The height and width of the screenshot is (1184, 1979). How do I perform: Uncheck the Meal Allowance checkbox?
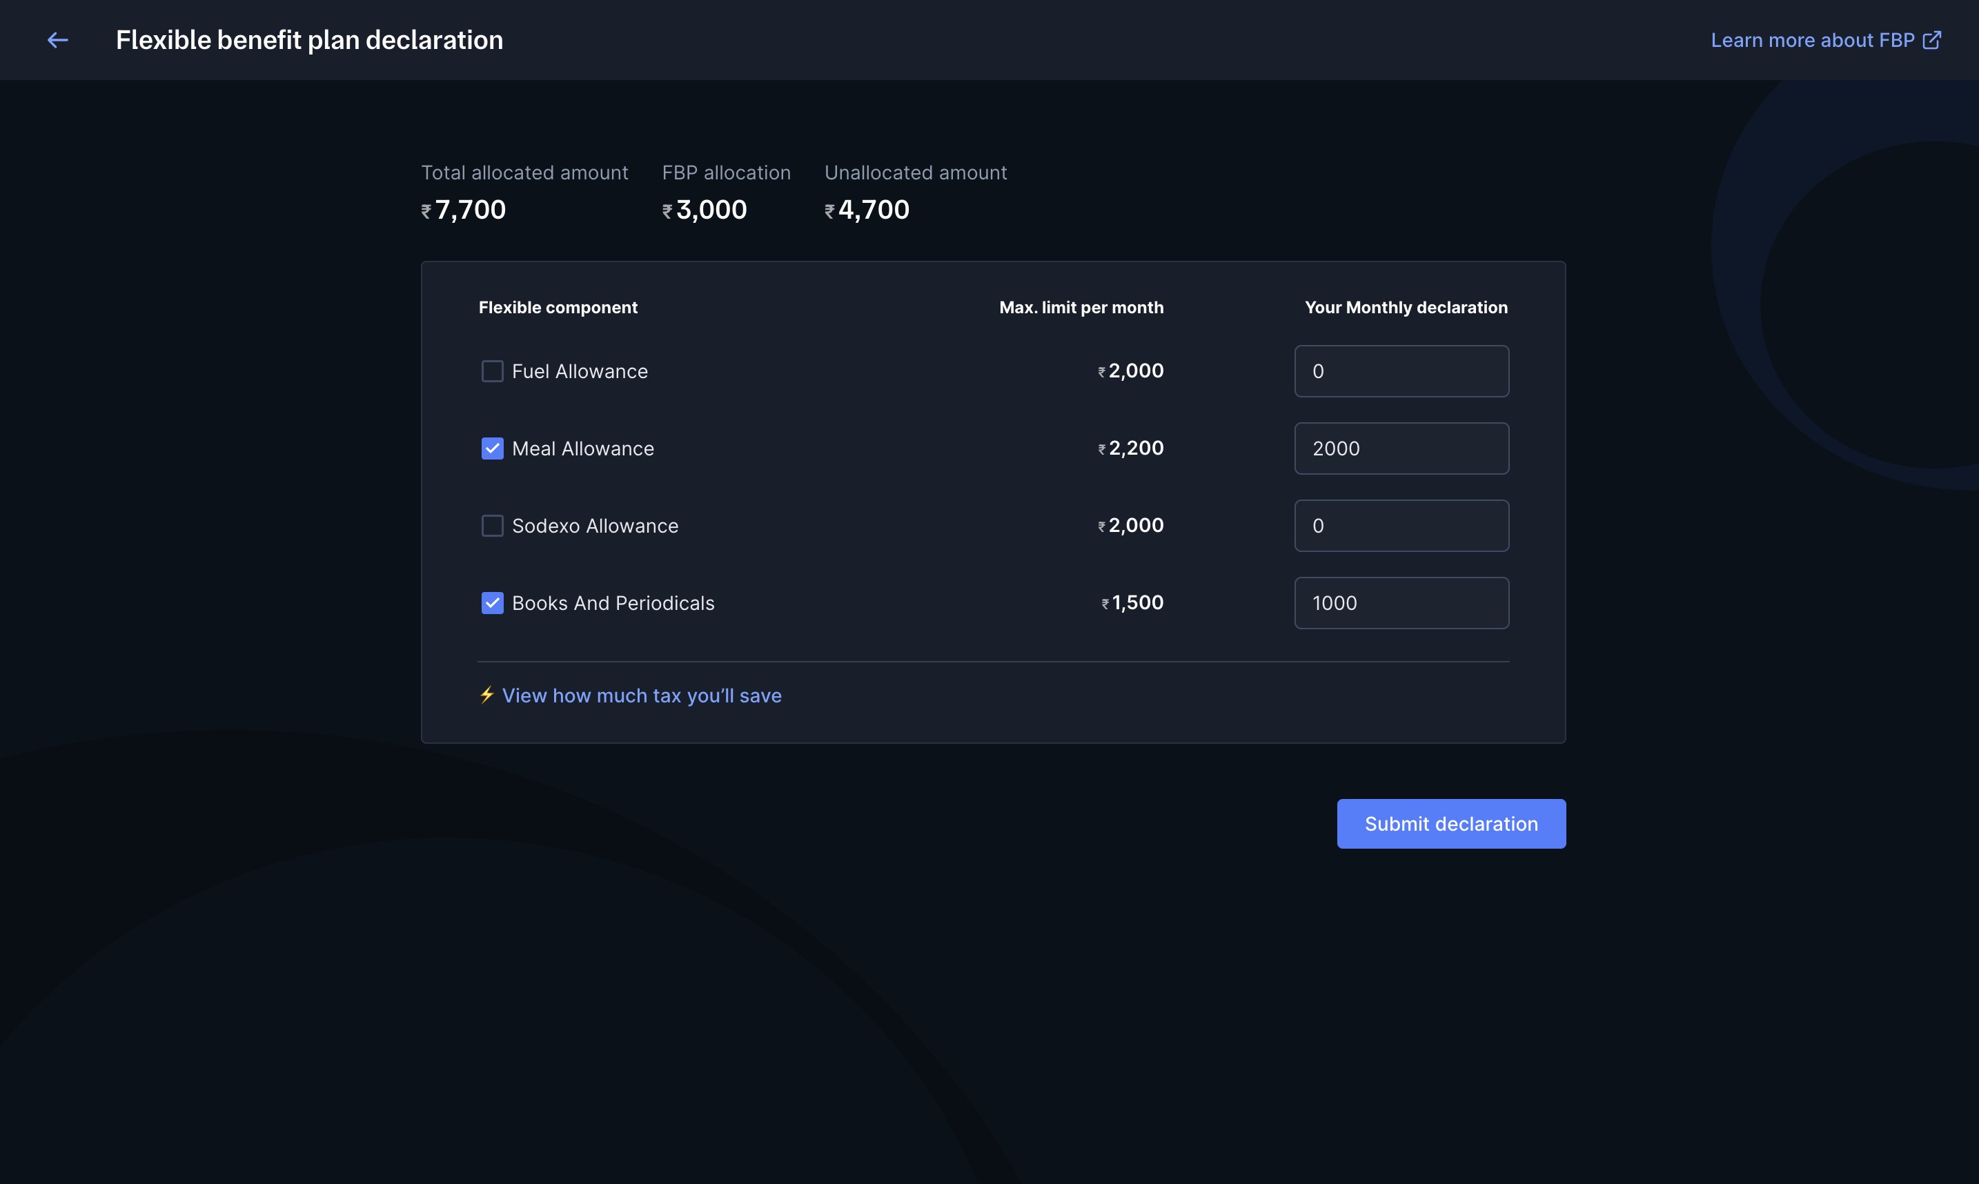pos(492,448)
